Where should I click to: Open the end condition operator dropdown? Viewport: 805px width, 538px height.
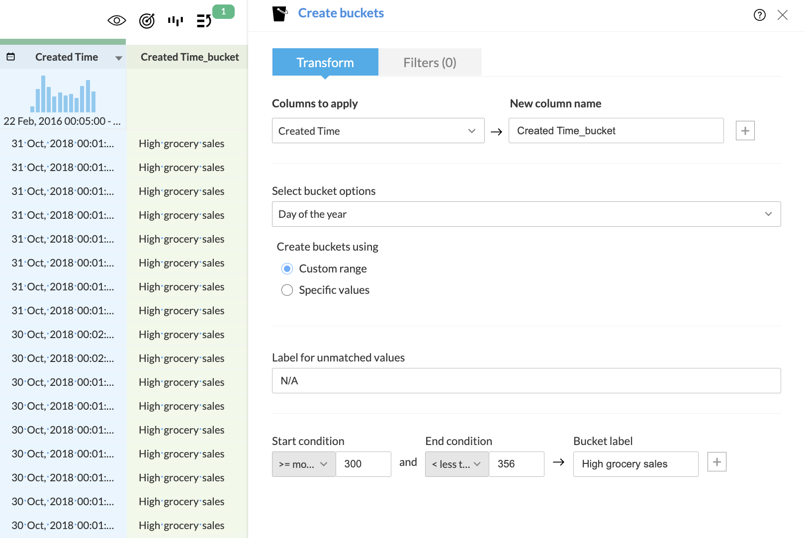tap(456, 464)
